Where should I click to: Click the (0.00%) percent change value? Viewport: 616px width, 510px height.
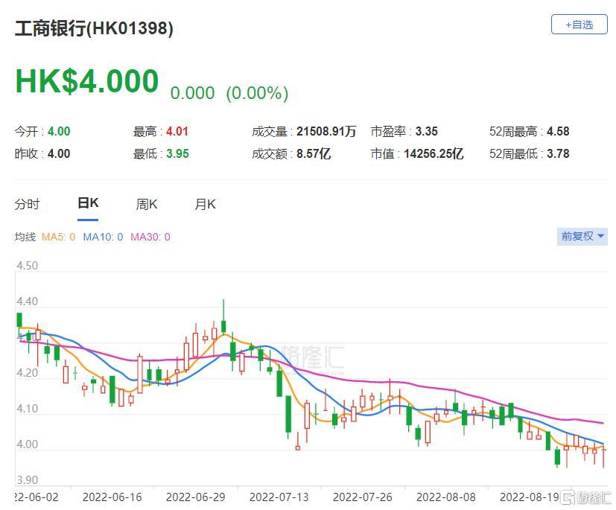click(257, 94)
